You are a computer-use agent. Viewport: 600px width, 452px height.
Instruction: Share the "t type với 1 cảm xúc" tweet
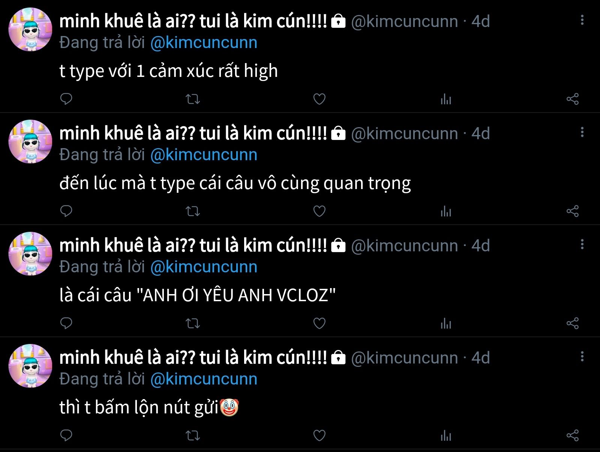point(573,99)
